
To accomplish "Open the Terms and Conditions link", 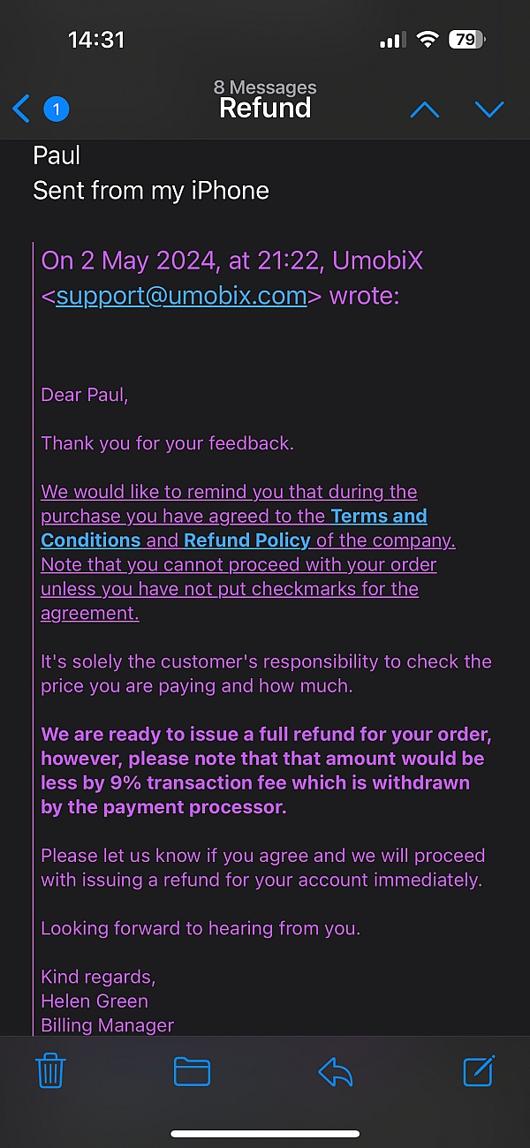I will (234, 527).
